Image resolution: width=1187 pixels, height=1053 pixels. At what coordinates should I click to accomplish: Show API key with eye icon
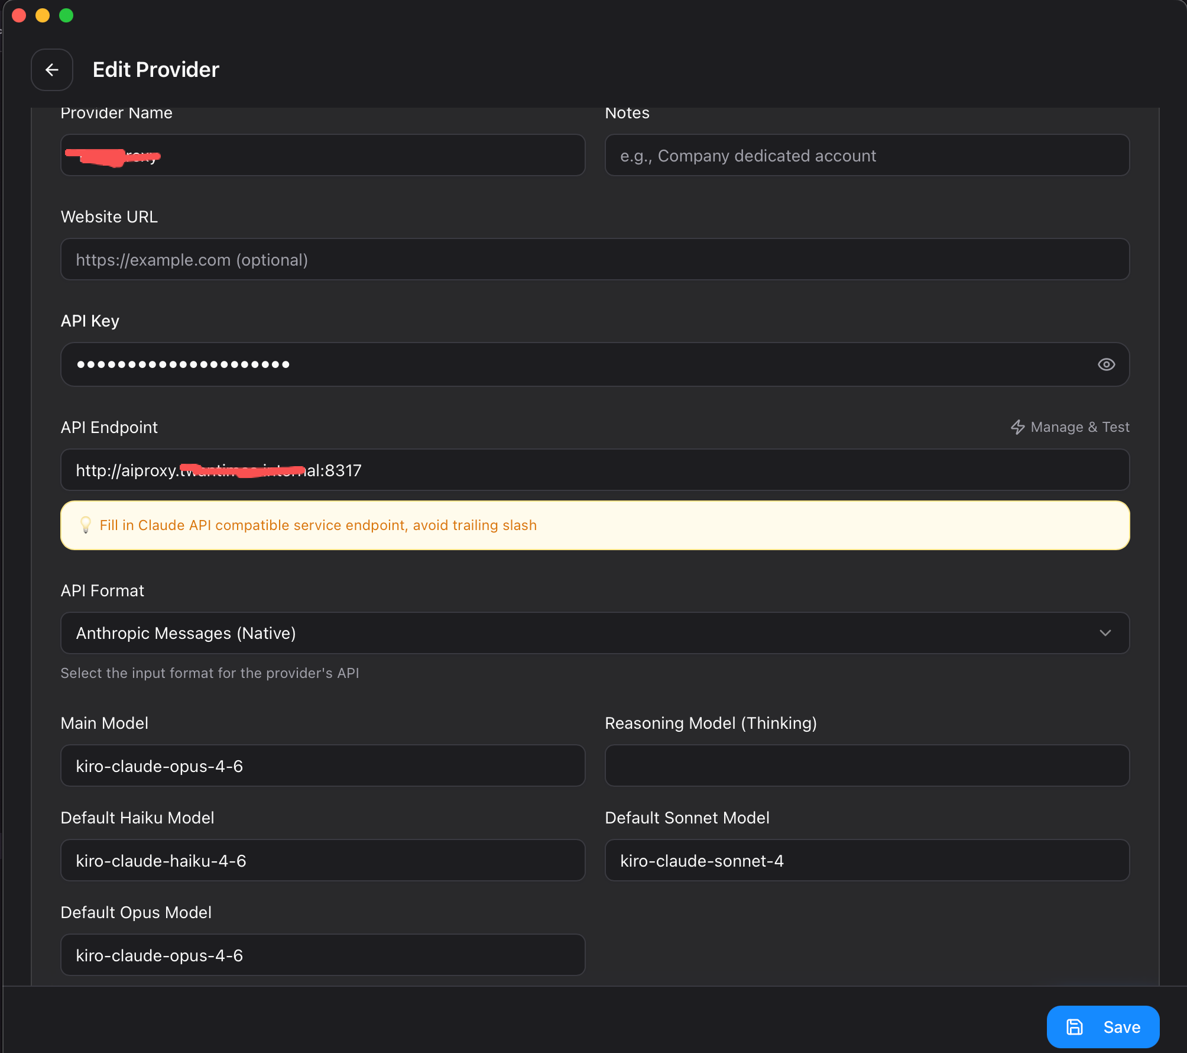pos(1106,364)
